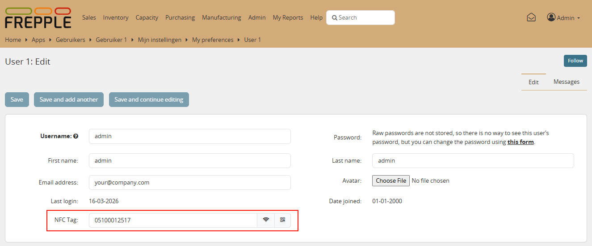The height and width of the screenshot is (246, 592).
Task: Expand the Manufacturing menu
Action: tap(221, 18)
